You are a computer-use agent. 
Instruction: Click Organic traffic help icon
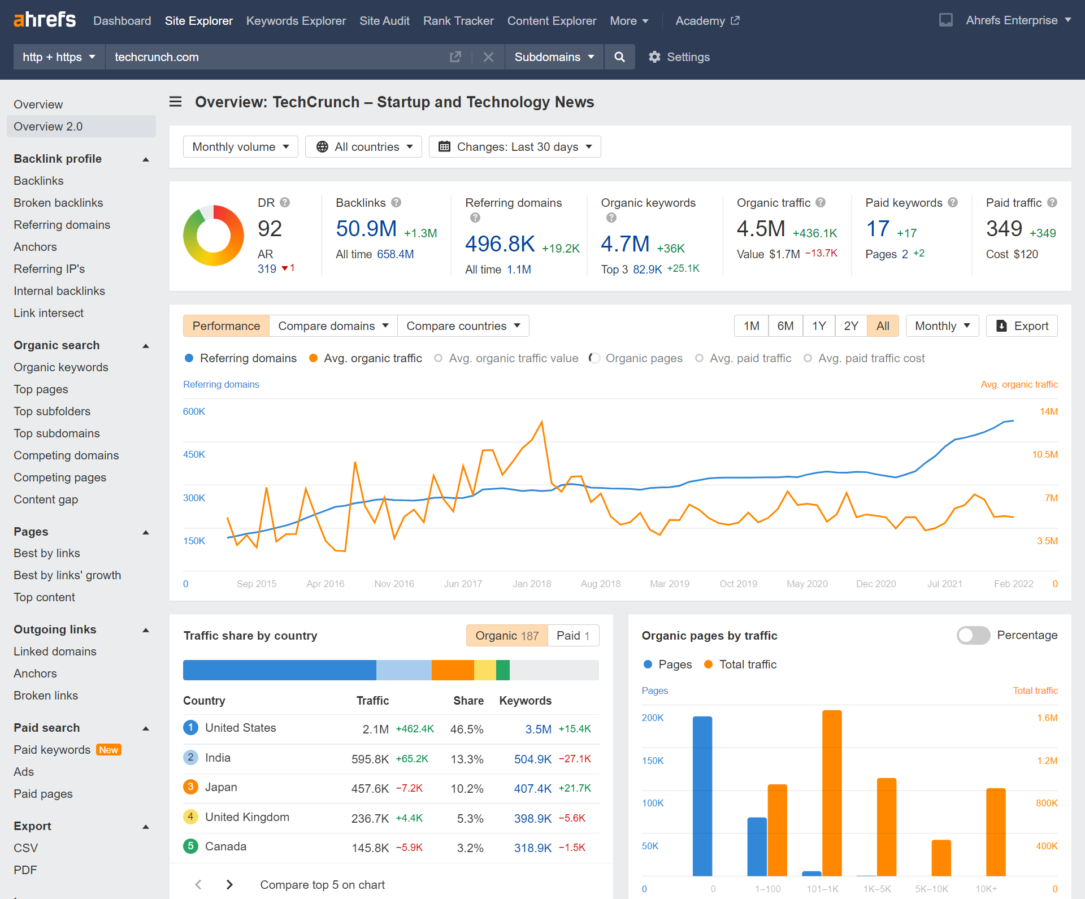point(821,202)
